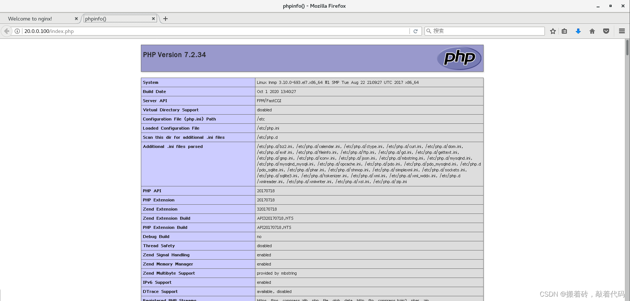Image resolution: width=630 pixels, height=301 pixels.
Task: Open the Pocket icon
Action: [606, 31]
